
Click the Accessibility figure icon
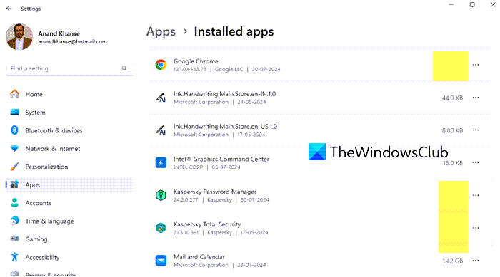point(15,257)
